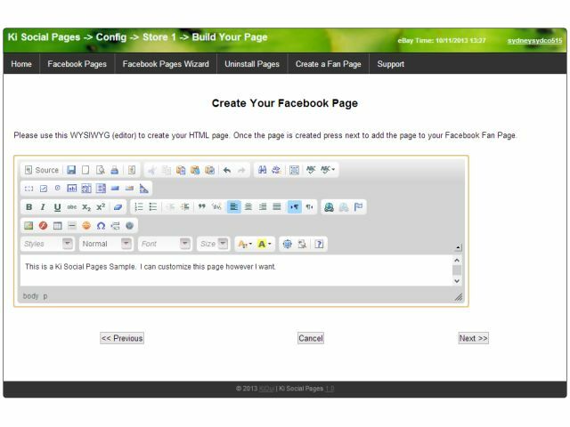
Task: Click the Check Spelling ABC icon
Action: [x=311, y=170]
